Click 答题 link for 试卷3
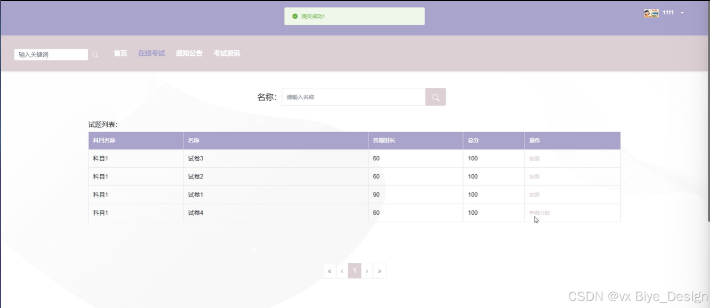Image resolution: width=710 pixels, height=308 pixels. coord(534,159)
